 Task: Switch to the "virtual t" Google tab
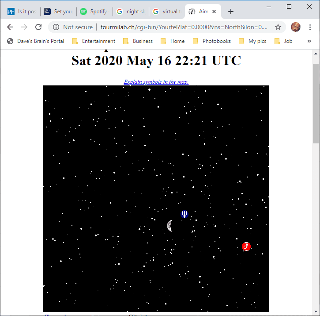167,12
